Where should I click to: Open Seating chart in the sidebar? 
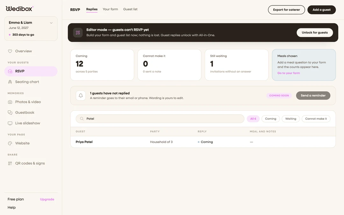31,82
